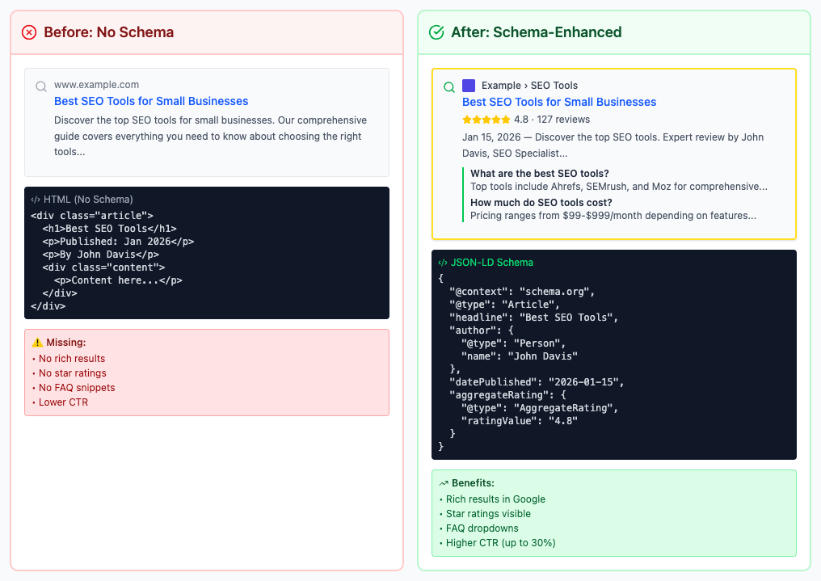Click 'JSON-LD Schema' code block label
Screen dimensions: 821x581
coord(491,263)
